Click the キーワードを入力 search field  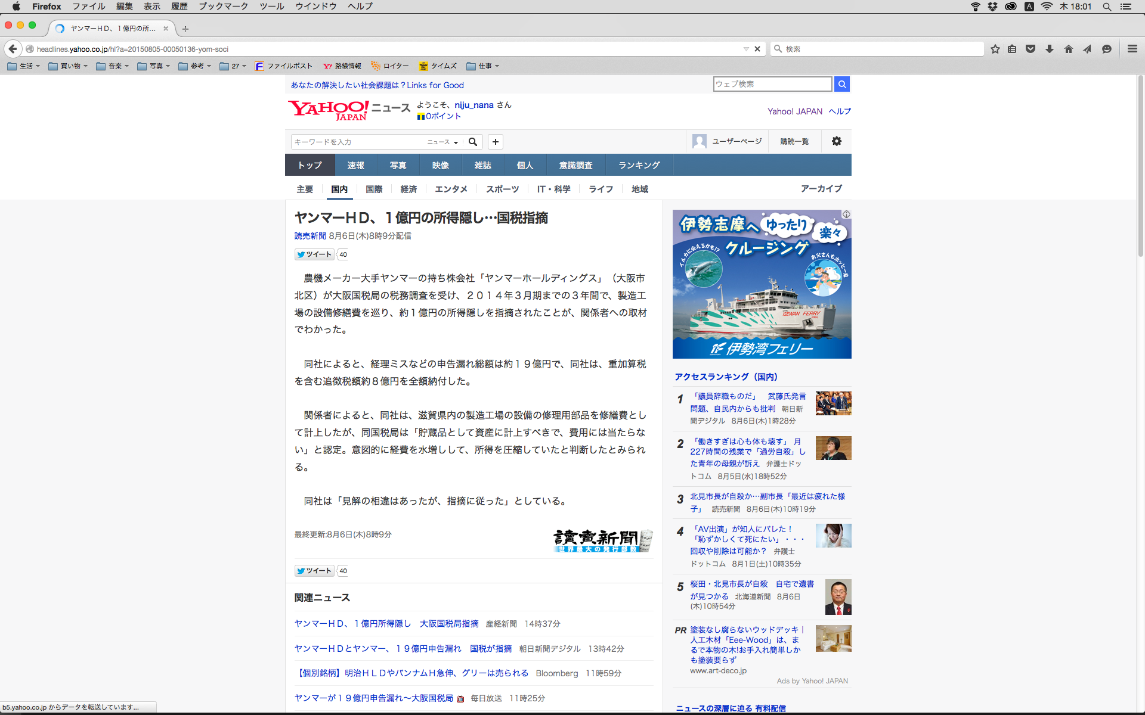coord(357,142)
